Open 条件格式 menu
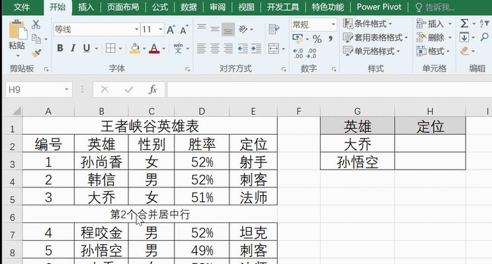This screenshot has height=264, width=492. tap(368, 24)
